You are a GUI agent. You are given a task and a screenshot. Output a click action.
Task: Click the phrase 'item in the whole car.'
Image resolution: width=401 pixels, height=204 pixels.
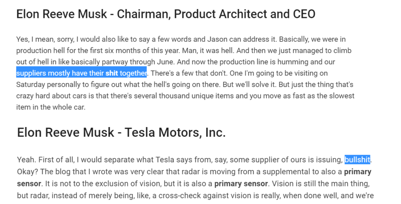[51, 107]
